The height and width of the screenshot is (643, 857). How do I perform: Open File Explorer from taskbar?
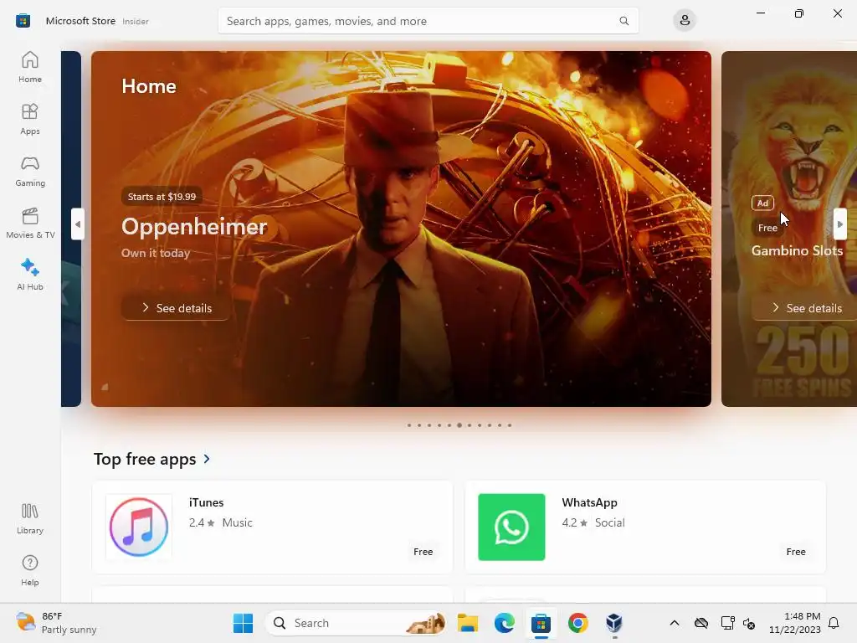point(468,623)
